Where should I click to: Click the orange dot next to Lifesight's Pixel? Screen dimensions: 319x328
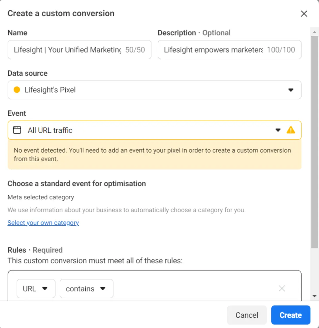(x=17, y=90)
